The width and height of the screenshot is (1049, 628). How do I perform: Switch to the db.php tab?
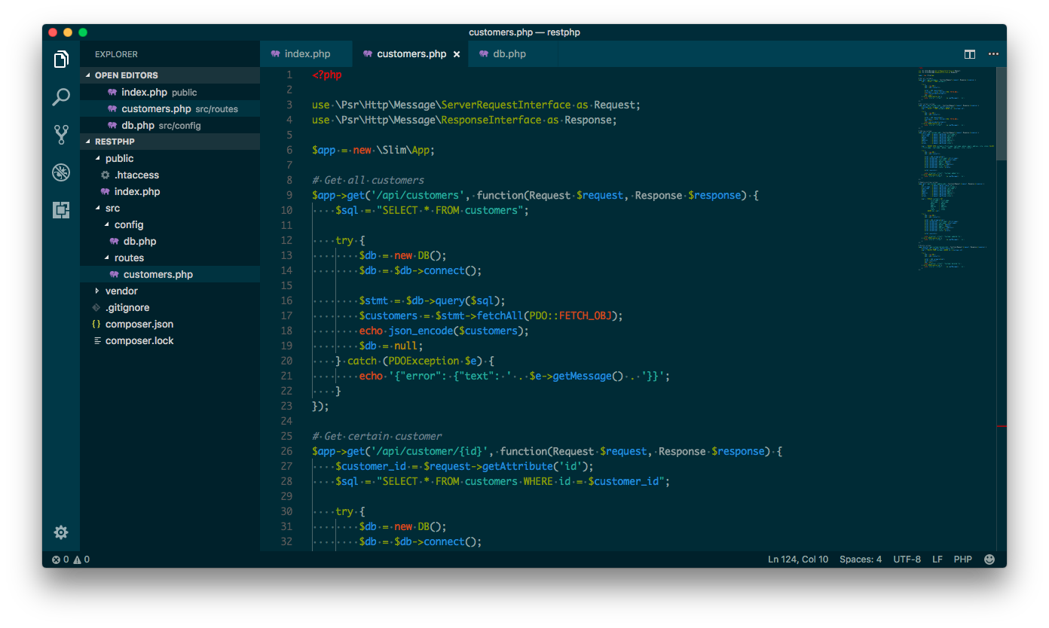click(x=509, y=54)
